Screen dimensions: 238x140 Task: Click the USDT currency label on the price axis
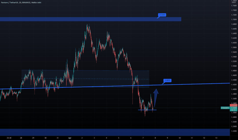pos(234,3)
